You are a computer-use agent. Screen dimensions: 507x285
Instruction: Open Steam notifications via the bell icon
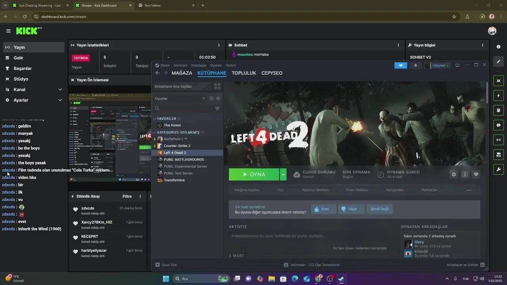[x=415, y=65]
